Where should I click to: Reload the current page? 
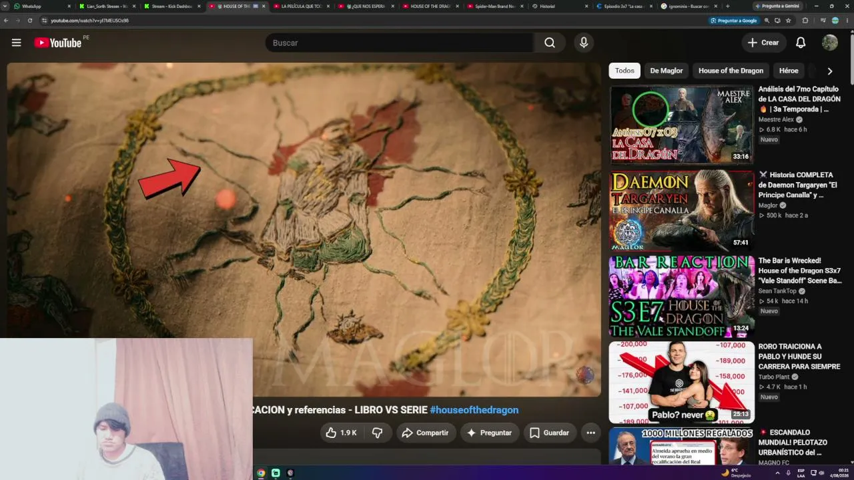tap(30, 21)
